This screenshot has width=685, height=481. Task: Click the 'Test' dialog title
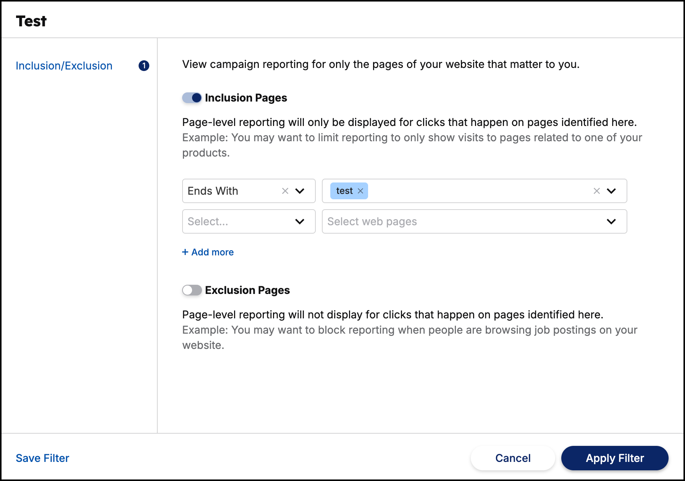[x=31, y=21]
